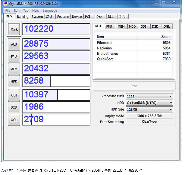
Task: Select the Napierian row
Action: click(x=134, y=48)
